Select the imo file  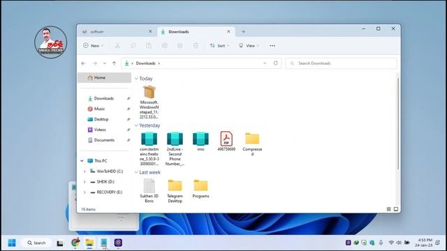pyautogui.click(x=200, y=142)
